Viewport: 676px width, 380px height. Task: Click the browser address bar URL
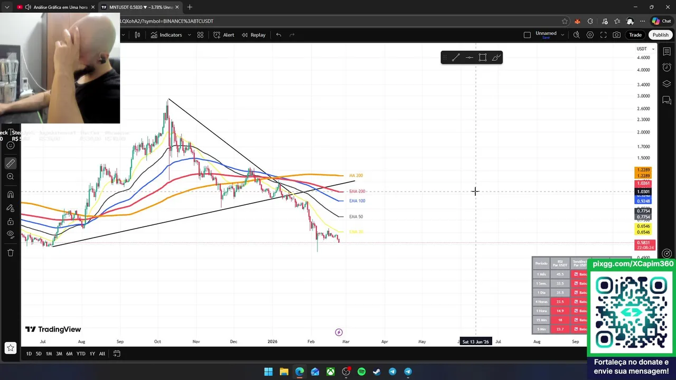(167, 21)
